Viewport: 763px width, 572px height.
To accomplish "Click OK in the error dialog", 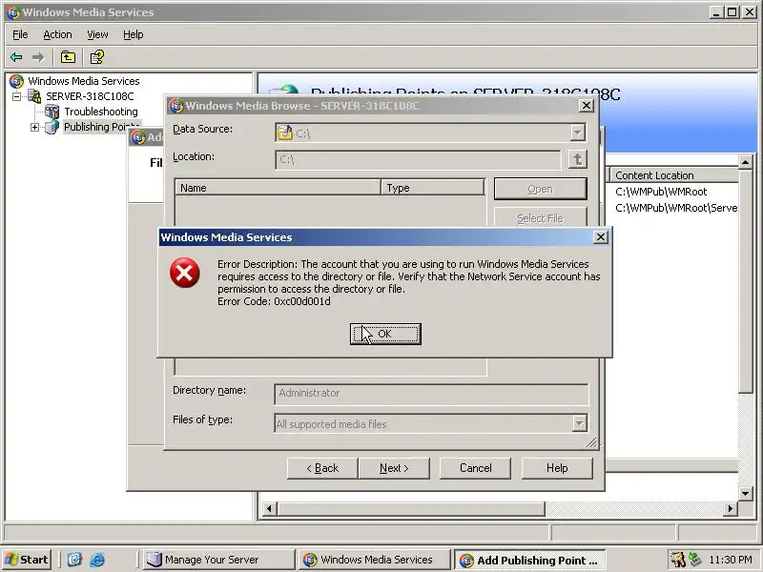I will (x=385, y=335).
